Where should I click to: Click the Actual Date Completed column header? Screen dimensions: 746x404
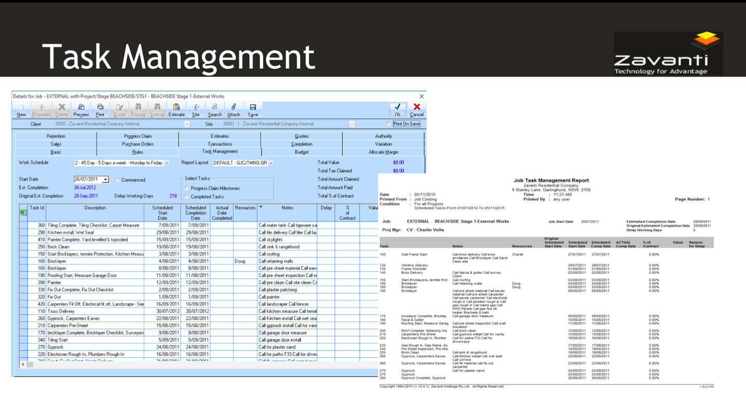pyautogui.click(x=222, y=212)
